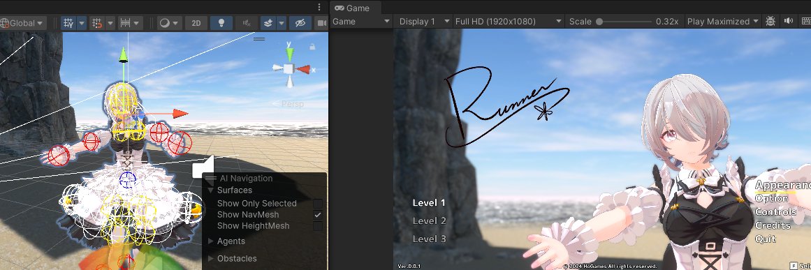Click the red X-axis cone on orientation gizmo
The width and height of the screenshot is (811, 270).
(304, 69)
